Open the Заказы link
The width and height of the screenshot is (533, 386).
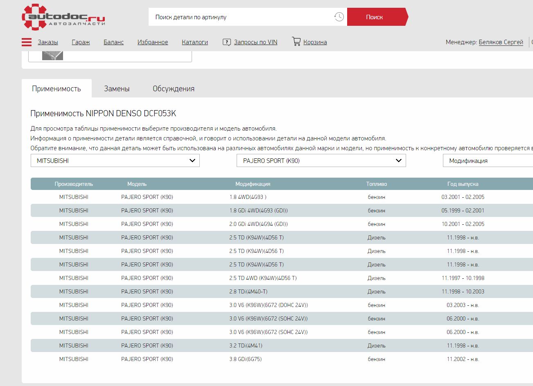pos(48,42)
